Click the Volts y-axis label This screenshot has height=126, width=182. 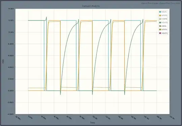(x=3, y=61)
